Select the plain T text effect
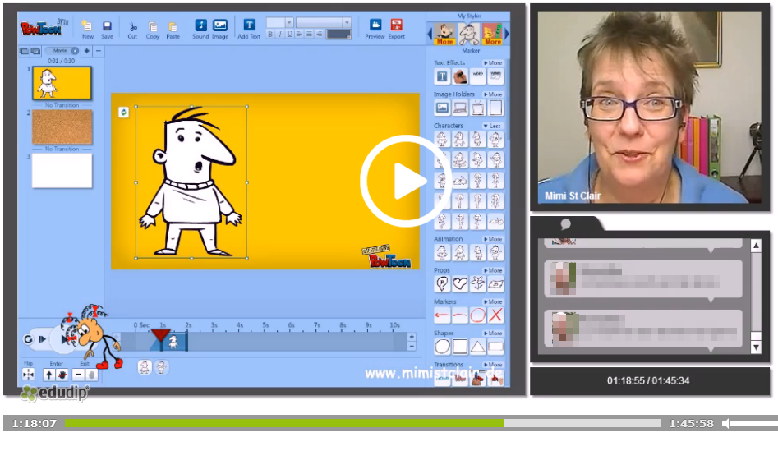 click(x=442, y=76)
